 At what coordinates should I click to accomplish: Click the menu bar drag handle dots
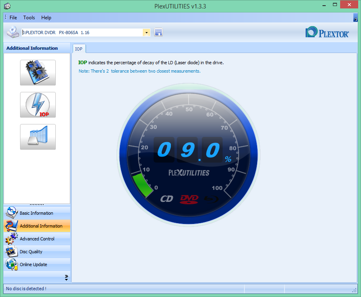pyautogui.click(x=6, y=17)
